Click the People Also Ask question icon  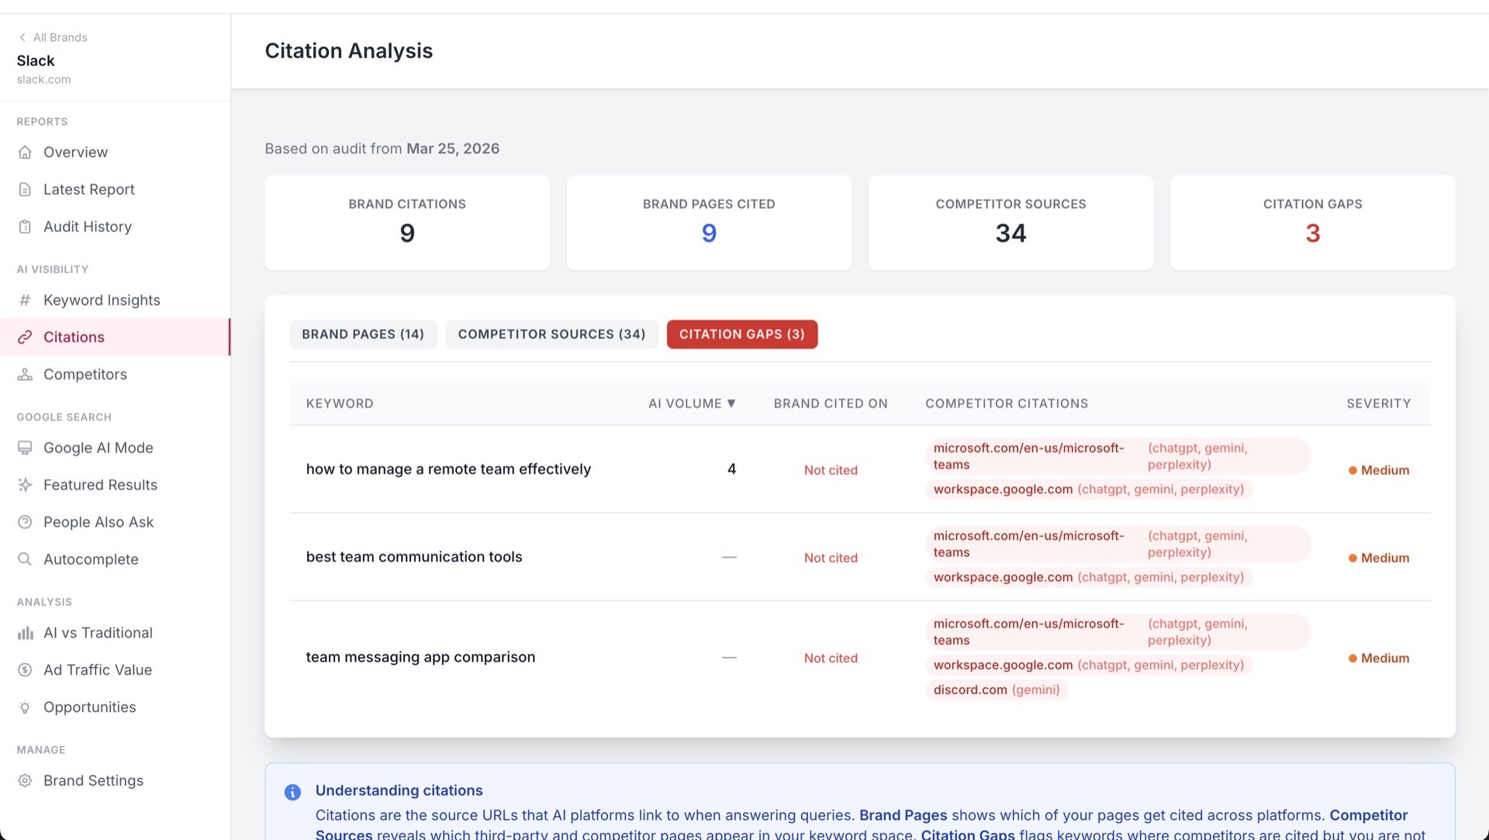[x=25, y=522]
